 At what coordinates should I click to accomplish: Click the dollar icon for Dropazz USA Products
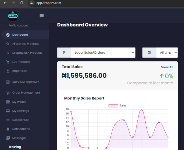[8, 53]
